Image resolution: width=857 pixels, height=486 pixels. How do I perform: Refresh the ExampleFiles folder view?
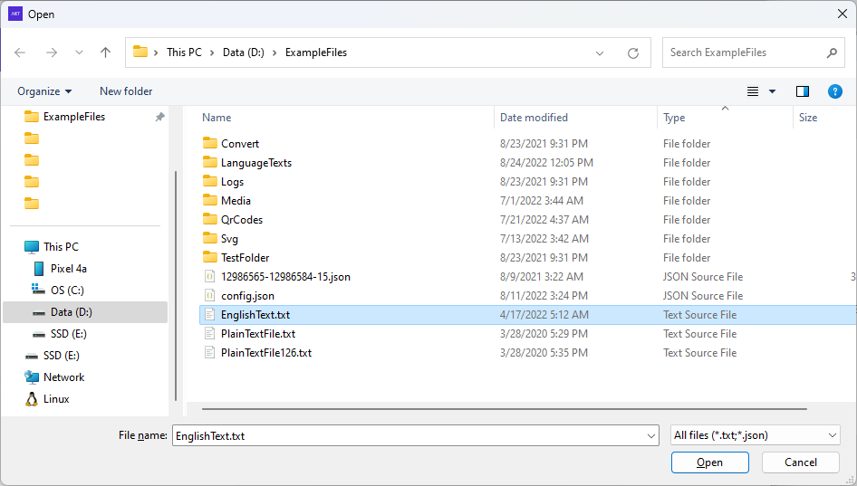[x=633, y=53]
